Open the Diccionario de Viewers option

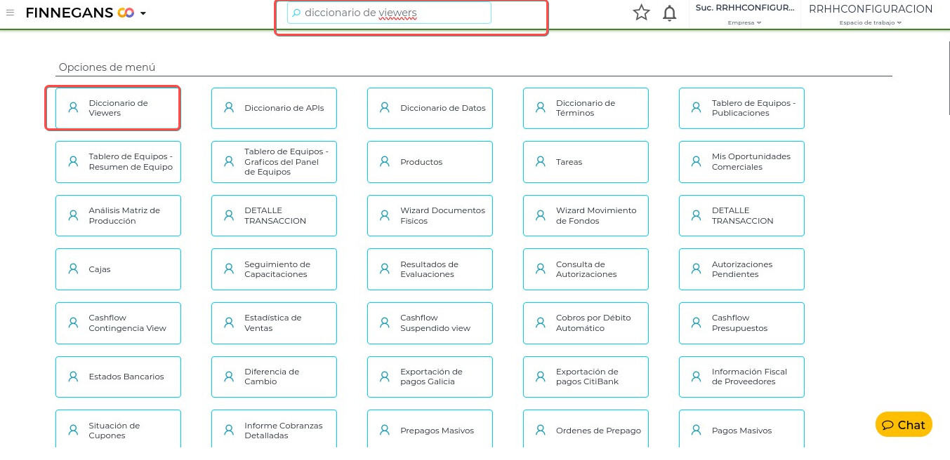[118, 108]
